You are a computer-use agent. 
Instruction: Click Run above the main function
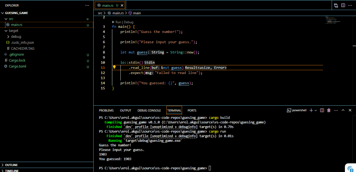click(x=118, y=22)
